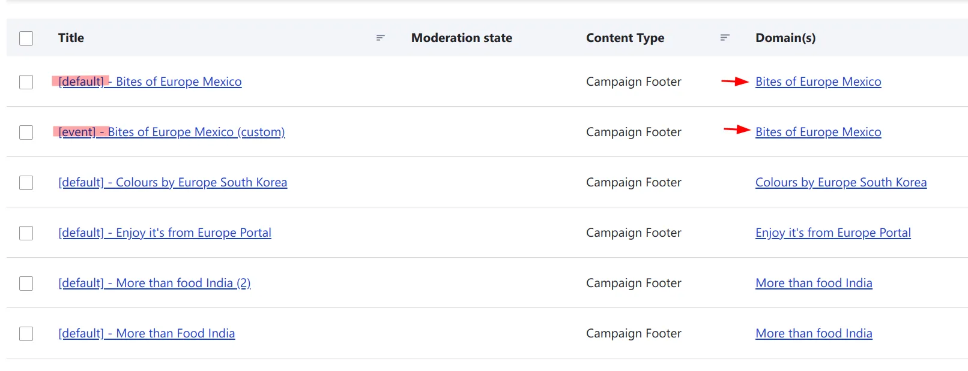The height and width of the screenshot is (371, 968).
Task: Check the More than food India (2) row
Action: [x=26, y=283]
